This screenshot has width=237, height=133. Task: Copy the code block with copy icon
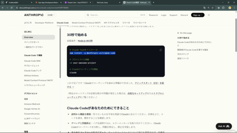[x=161, y=50]
